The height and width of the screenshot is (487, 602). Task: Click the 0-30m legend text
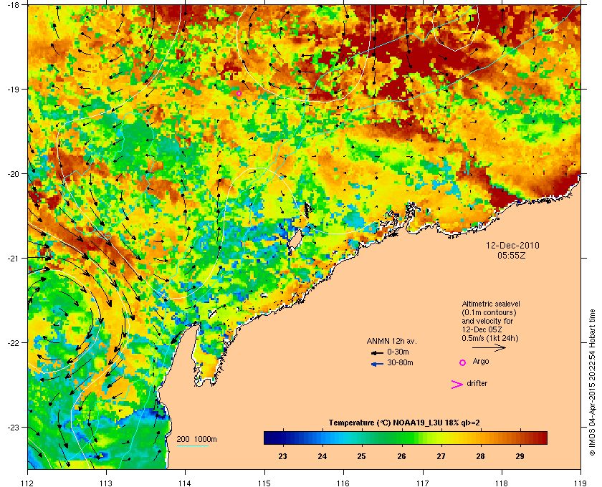(x=398, y=352)
